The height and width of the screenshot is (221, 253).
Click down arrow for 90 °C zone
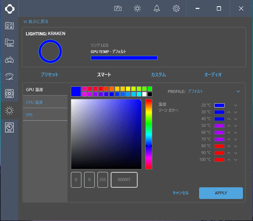click(236, 153)
